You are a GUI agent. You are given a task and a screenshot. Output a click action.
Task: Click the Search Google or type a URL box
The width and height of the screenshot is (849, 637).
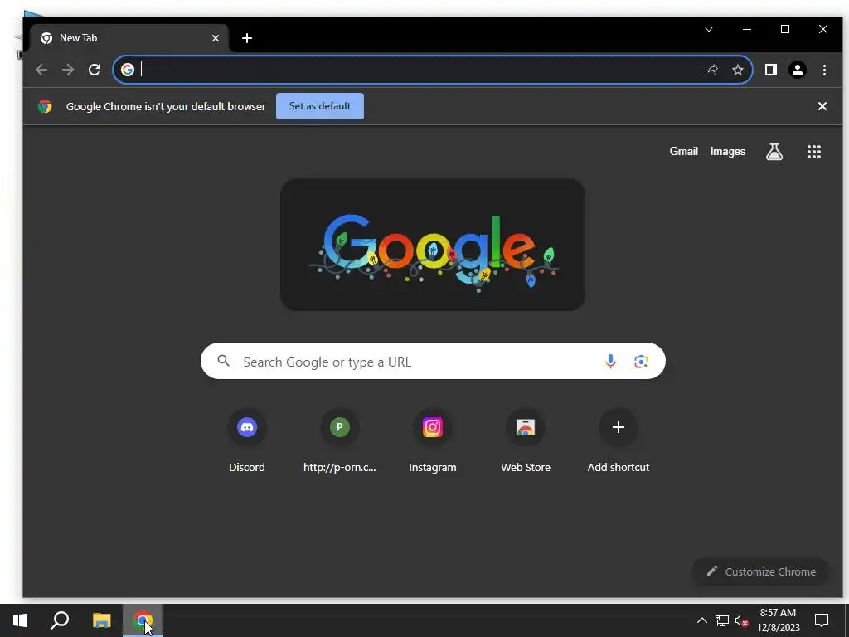point(433,362)
